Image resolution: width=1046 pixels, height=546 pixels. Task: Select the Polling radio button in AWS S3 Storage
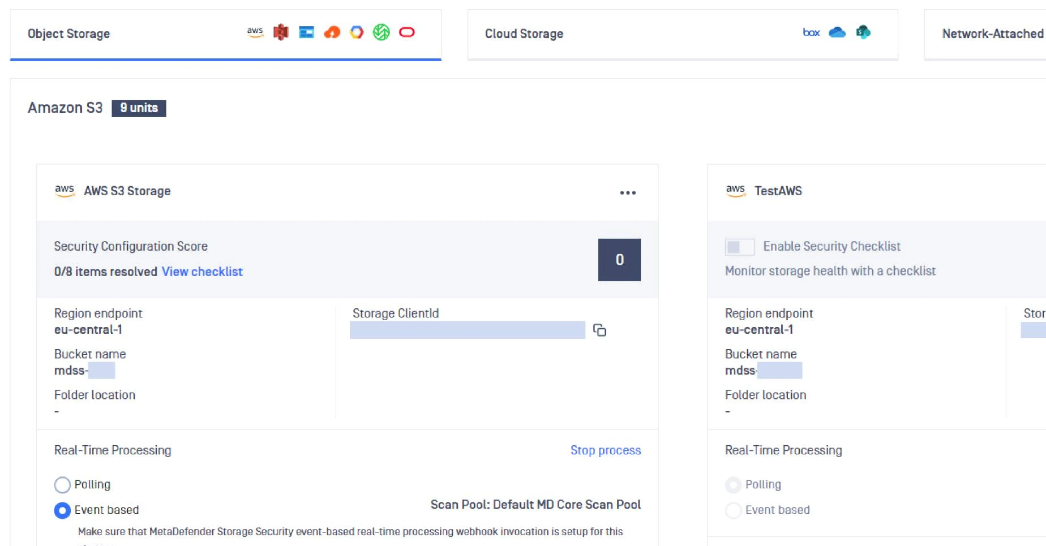tap(62, 485)
